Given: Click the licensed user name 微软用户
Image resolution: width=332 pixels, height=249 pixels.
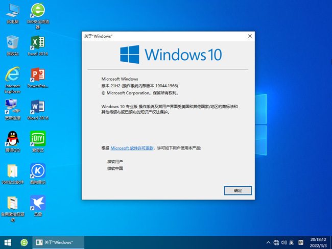Looking at the screenshot, I should [115, 162].
